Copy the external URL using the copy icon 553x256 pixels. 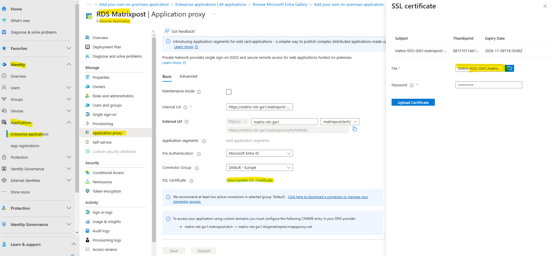(x=355, y=129)
